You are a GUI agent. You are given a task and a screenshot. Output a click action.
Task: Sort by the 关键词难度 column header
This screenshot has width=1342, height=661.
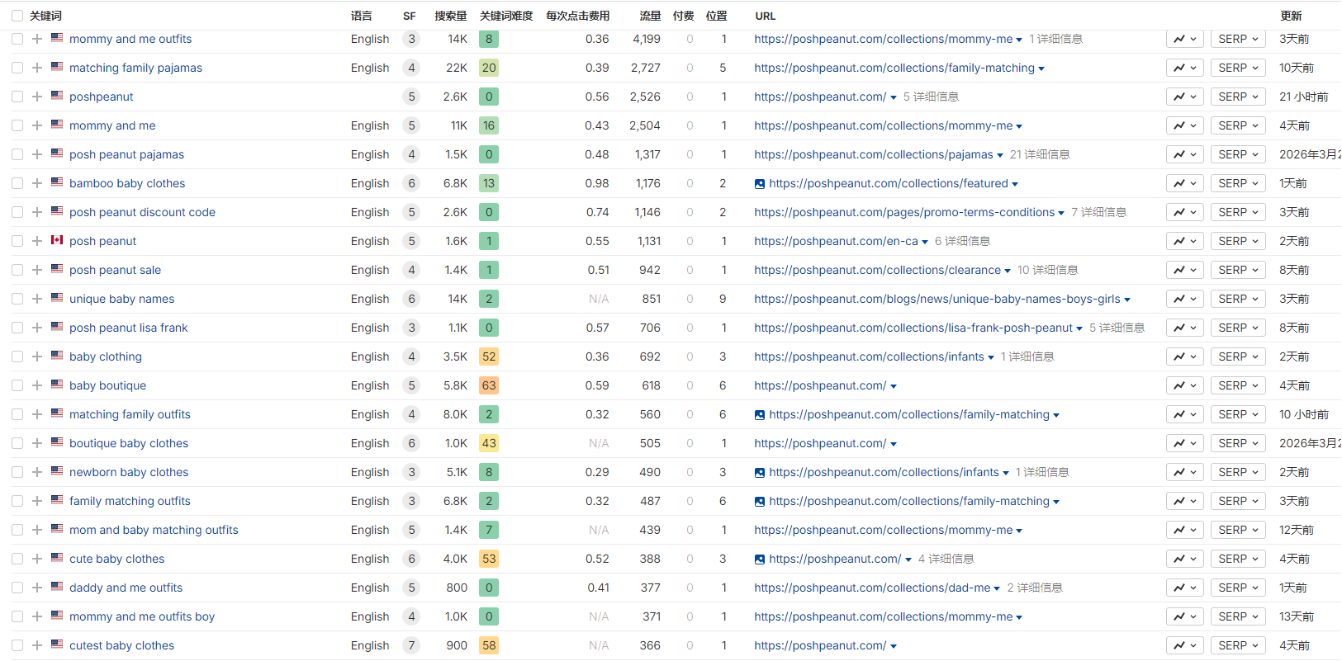tap(506, 16)
